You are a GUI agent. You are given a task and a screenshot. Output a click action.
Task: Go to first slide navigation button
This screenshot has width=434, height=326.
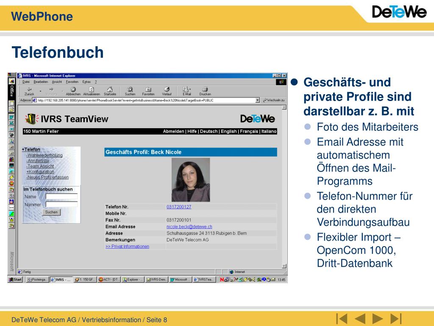click(342, 318)
